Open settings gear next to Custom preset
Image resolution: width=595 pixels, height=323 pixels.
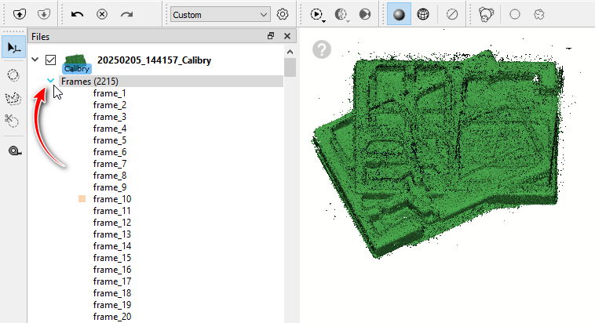(x=283, y=14)
